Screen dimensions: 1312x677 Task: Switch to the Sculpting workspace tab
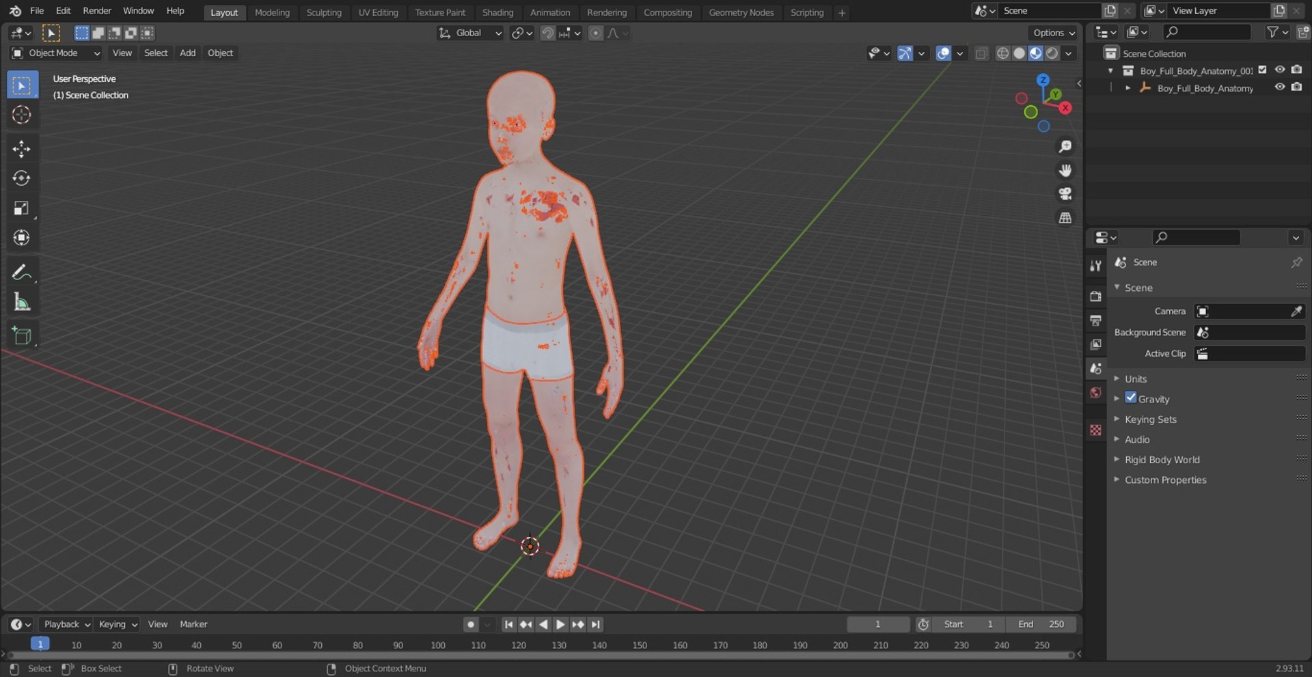(324, 12)
